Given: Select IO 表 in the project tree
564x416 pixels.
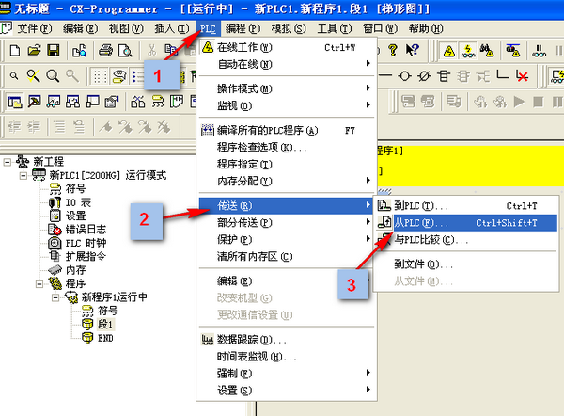Looking at the screenshot, I should pyautogui.click(x=78, y=202).
